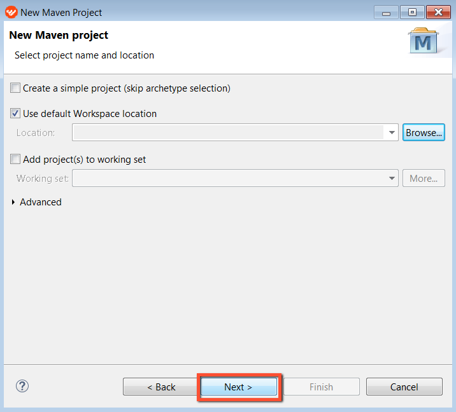
Task: Close the dialog with the red X
Action: (x=438, y=13)
